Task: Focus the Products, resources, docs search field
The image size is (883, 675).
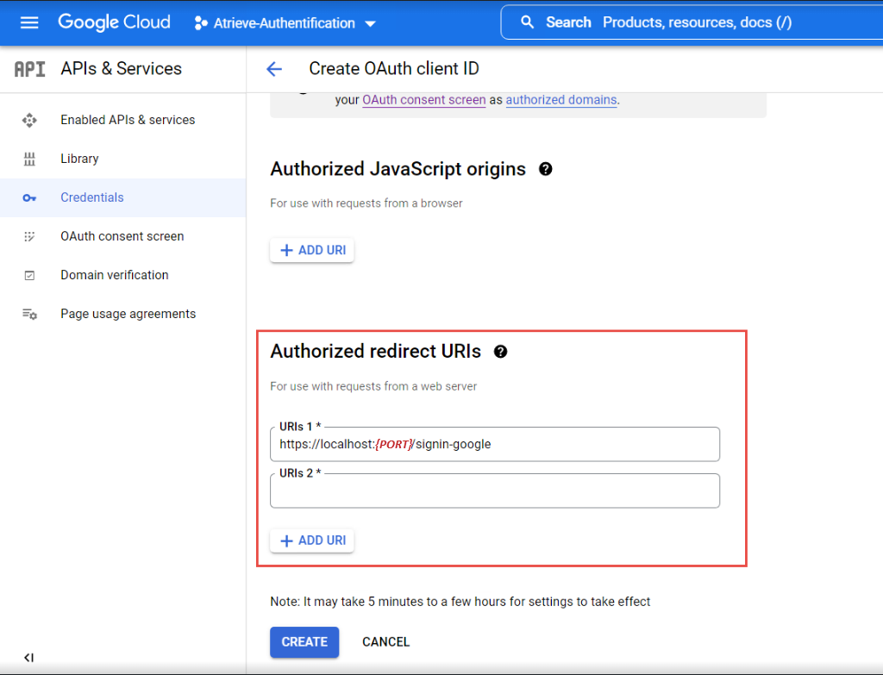Action: point(697,22)
